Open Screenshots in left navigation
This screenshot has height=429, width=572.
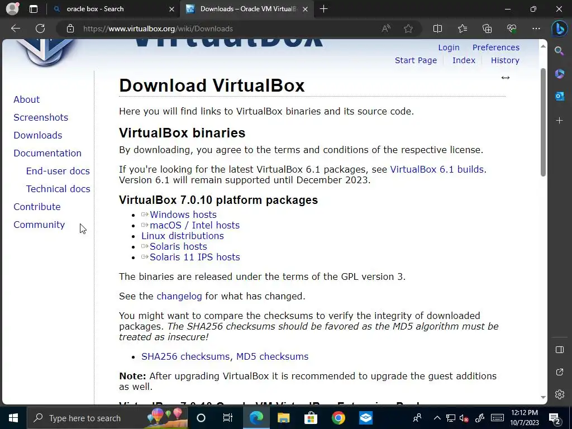(x=41, y=117)
